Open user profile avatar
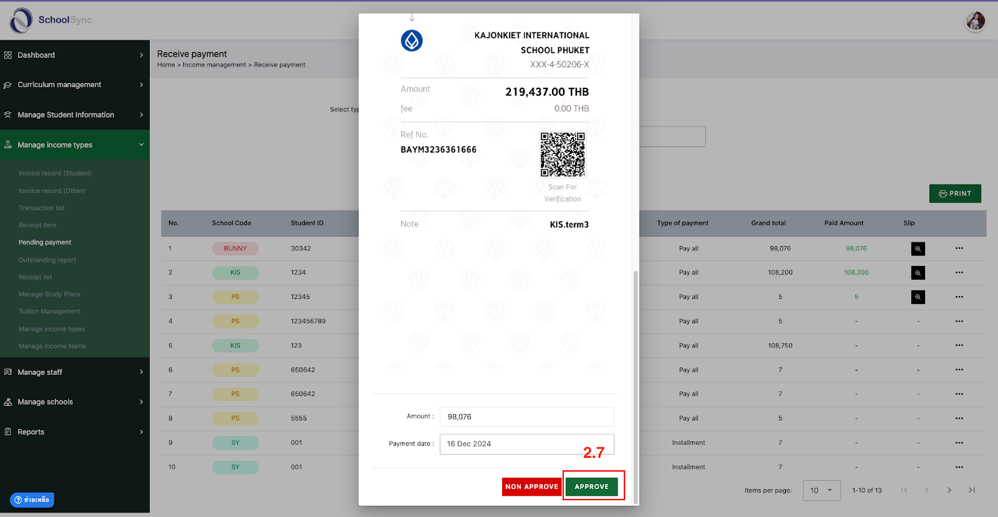Viewport: 998px width, 517px height. pyautogui.click(x=976, y=21)
